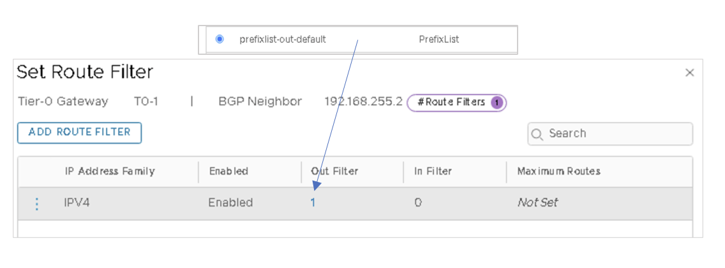The height and width of the screenshot is (268, 725).
Task: Click the Enabled status in IPV4 row
Action: (x=230, y=203)
